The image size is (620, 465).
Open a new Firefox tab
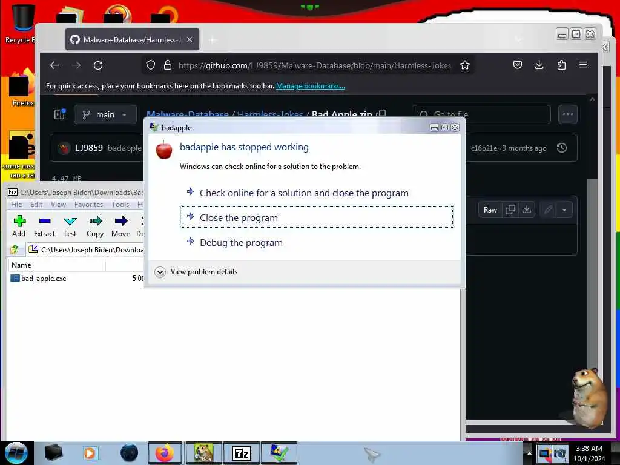(213, 40)
